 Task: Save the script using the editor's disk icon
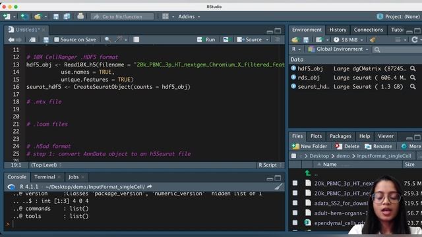pyautogui.click(x=46, y=39)
